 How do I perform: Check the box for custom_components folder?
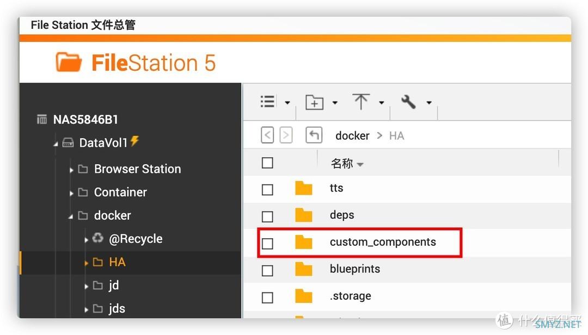267,244
